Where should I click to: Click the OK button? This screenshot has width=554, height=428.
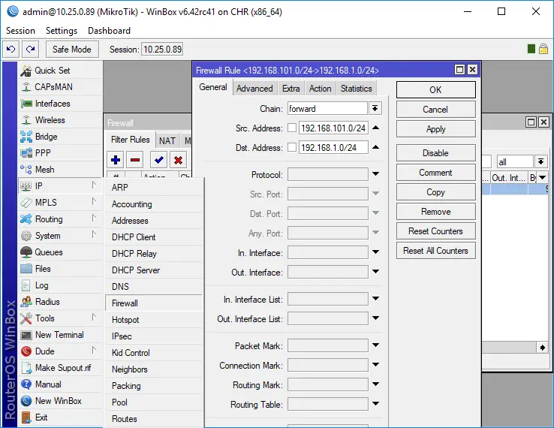435,90
